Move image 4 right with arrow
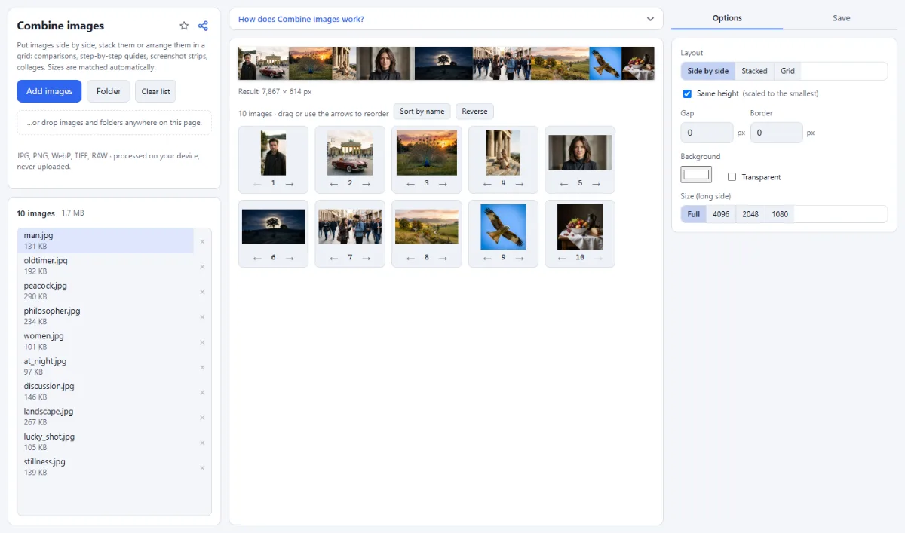This screenshot has width=905, height=533. (520, 184)
